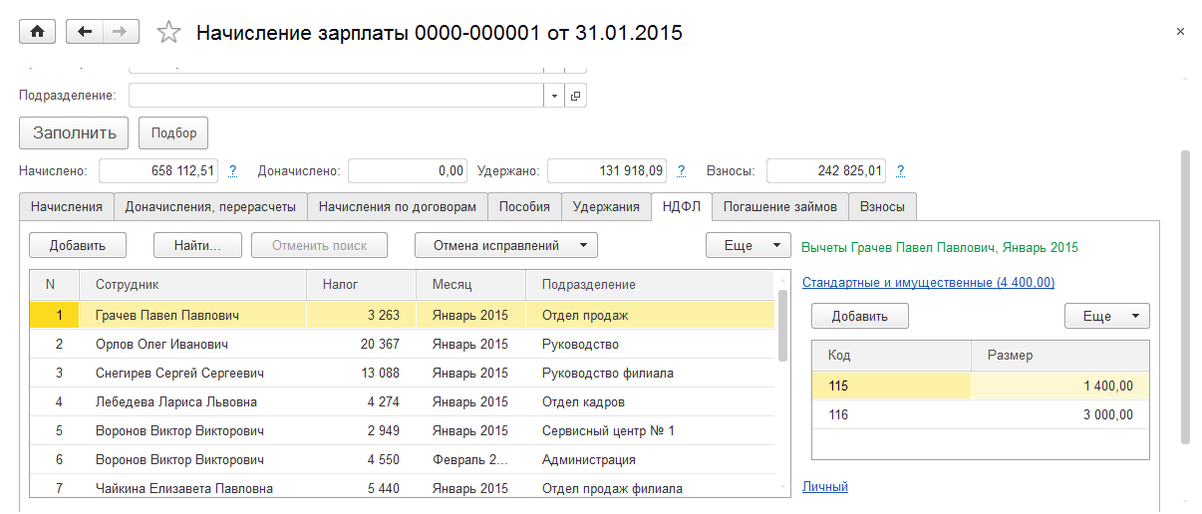1202x514 pixels.
Task: Switch to the Начисления tab
Action: [67, 206]
